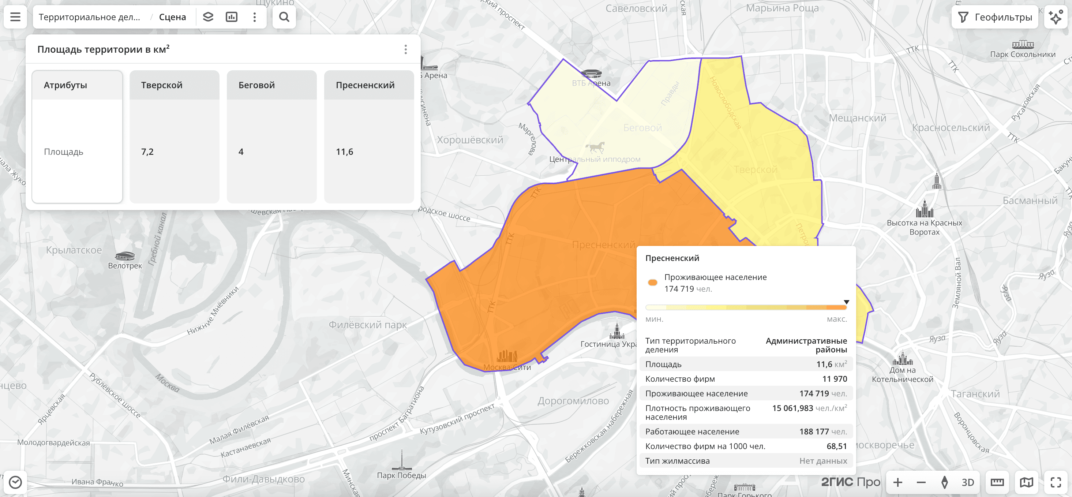Zoom out with the minus button
This screenshot has width=1072, height=497.
pyautogui.click(x=921, y=482)
